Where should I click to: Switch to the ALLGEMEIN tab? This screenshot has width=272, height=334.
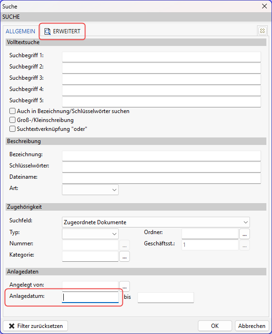coord(21,31)
